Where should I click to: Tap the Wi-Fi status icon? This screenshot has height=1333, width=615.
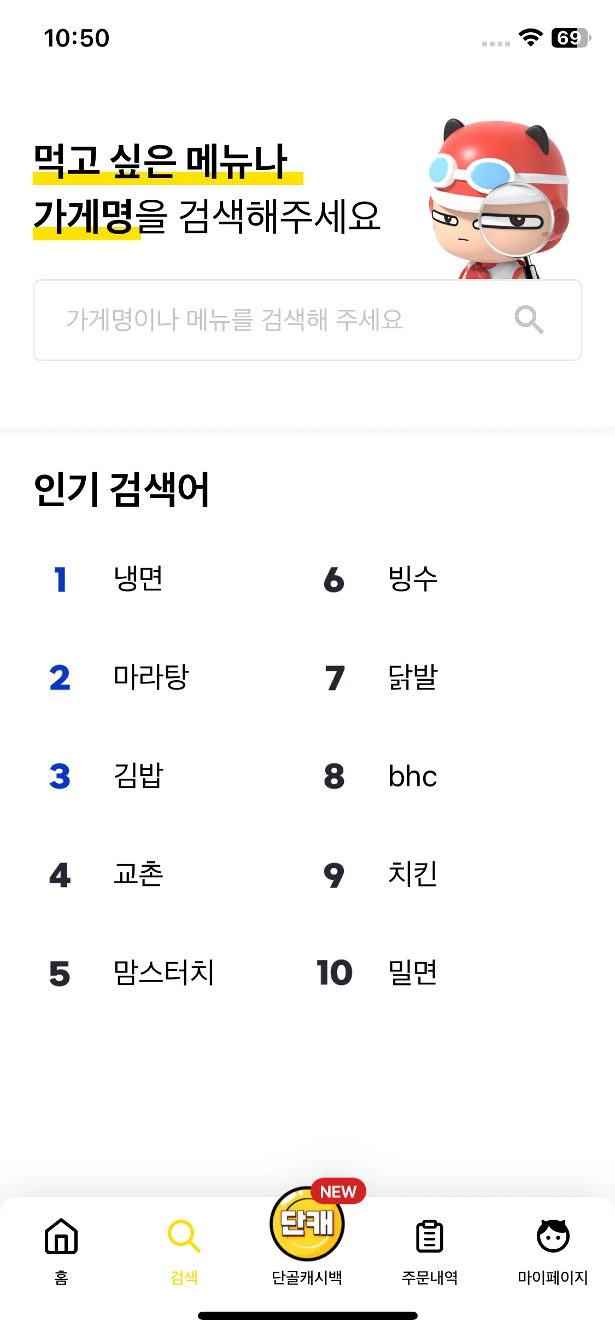pos(530,38)
